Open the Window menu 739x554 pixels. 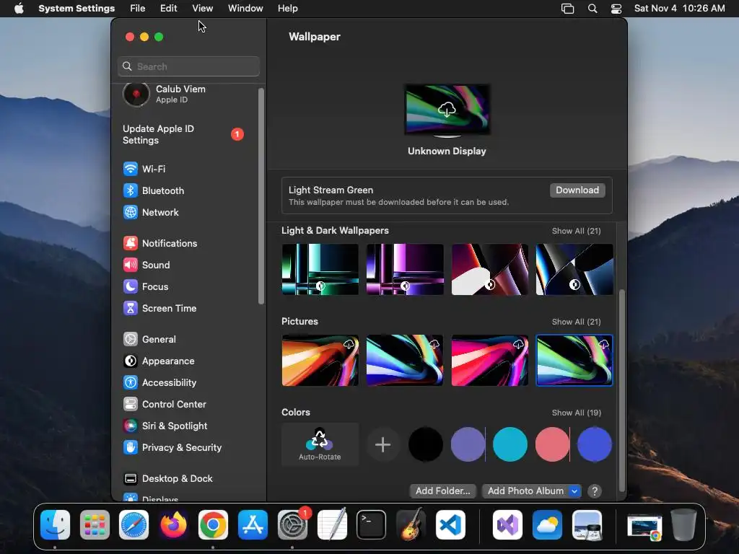pos(245,9)
